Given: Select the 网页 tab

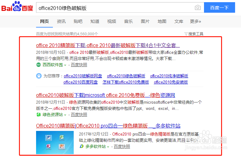Looking at the screenshot, I should [44, 21].
